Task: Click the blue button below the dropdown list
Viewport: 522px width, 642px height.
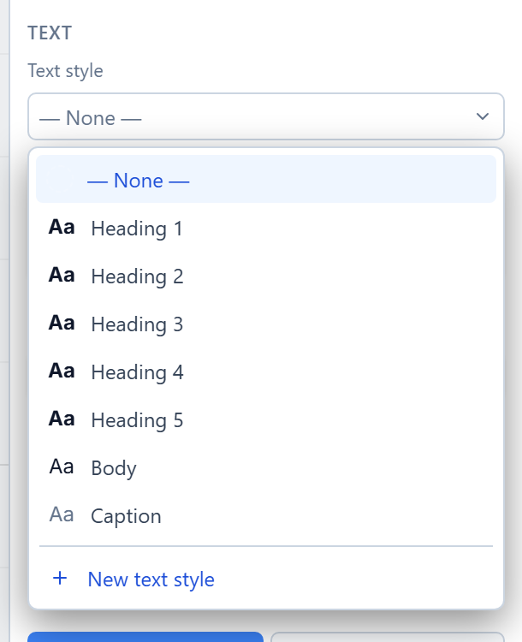Action: click(x=145, y=637)
